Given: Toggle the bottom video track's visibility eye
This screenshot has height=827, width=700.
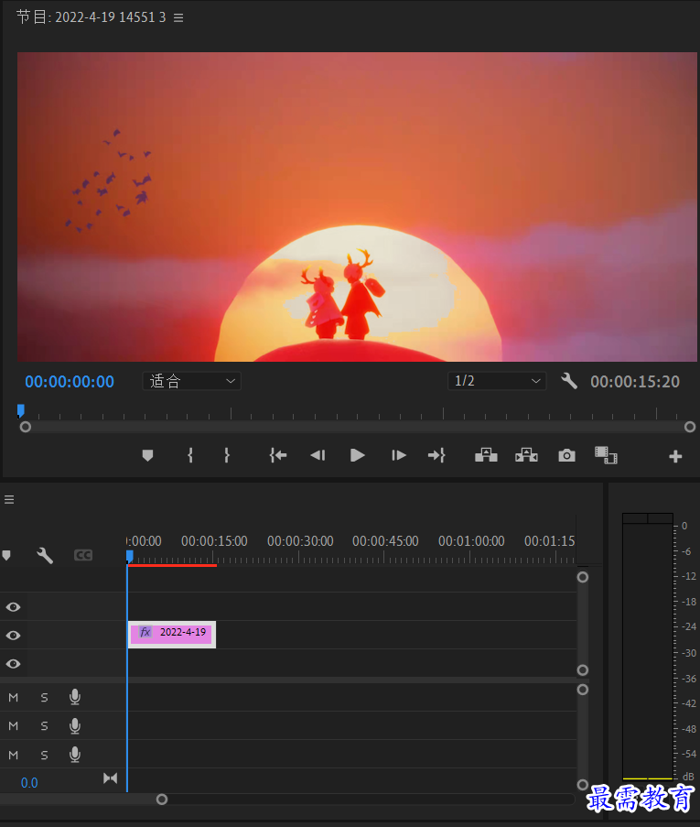Looking at the screenshot, I should [x=13, y=663].
